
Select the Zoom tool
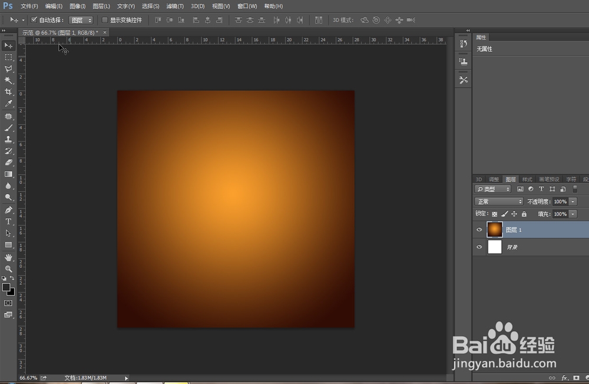click(8, 269)
